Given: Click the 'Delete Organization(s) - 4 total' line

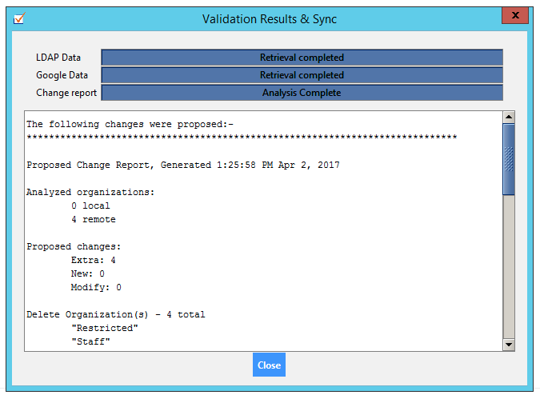Looking at the screenshot, I should pyautogui.click(x=116, y=314).
